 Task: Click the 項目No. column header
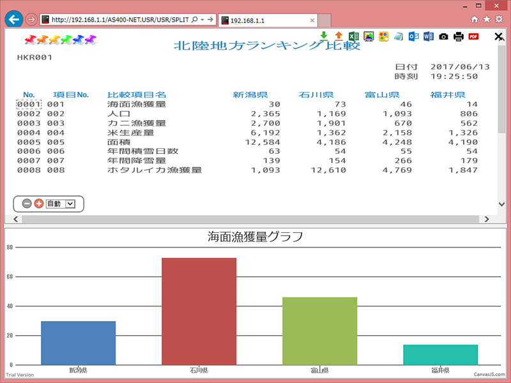point(71,94)
